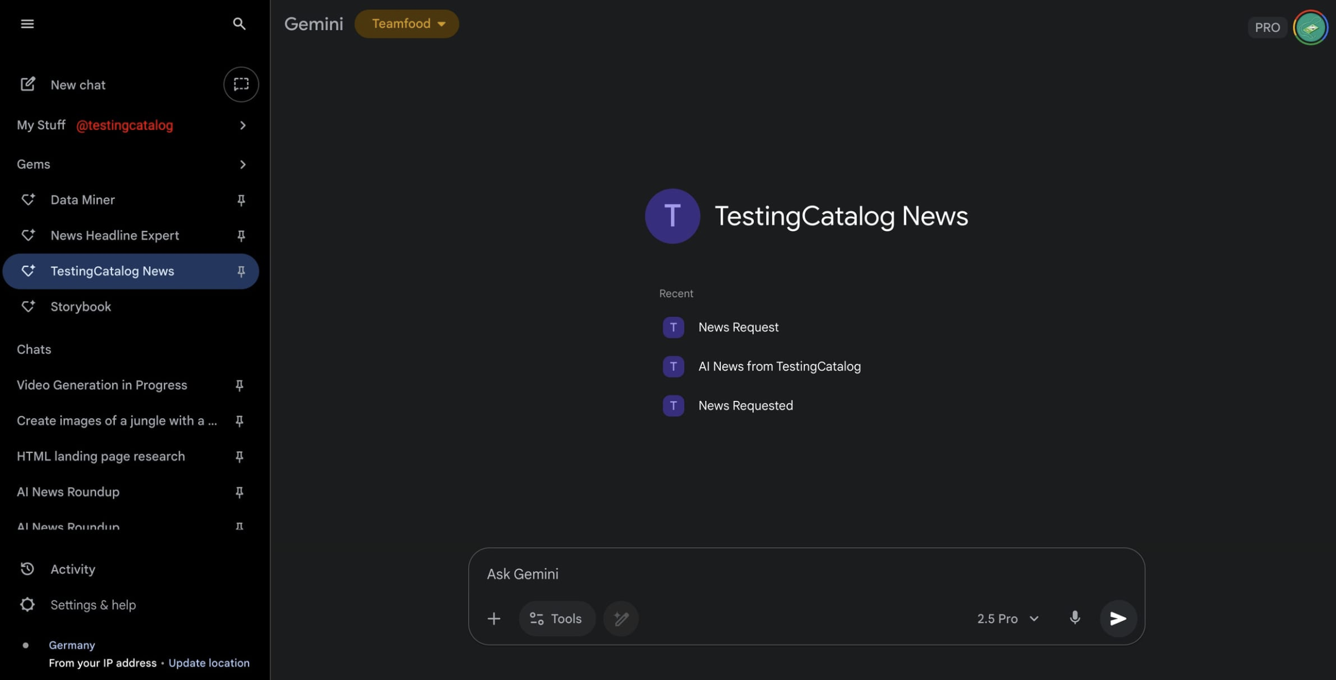Toggle pin on Data Miner gem

240,200
